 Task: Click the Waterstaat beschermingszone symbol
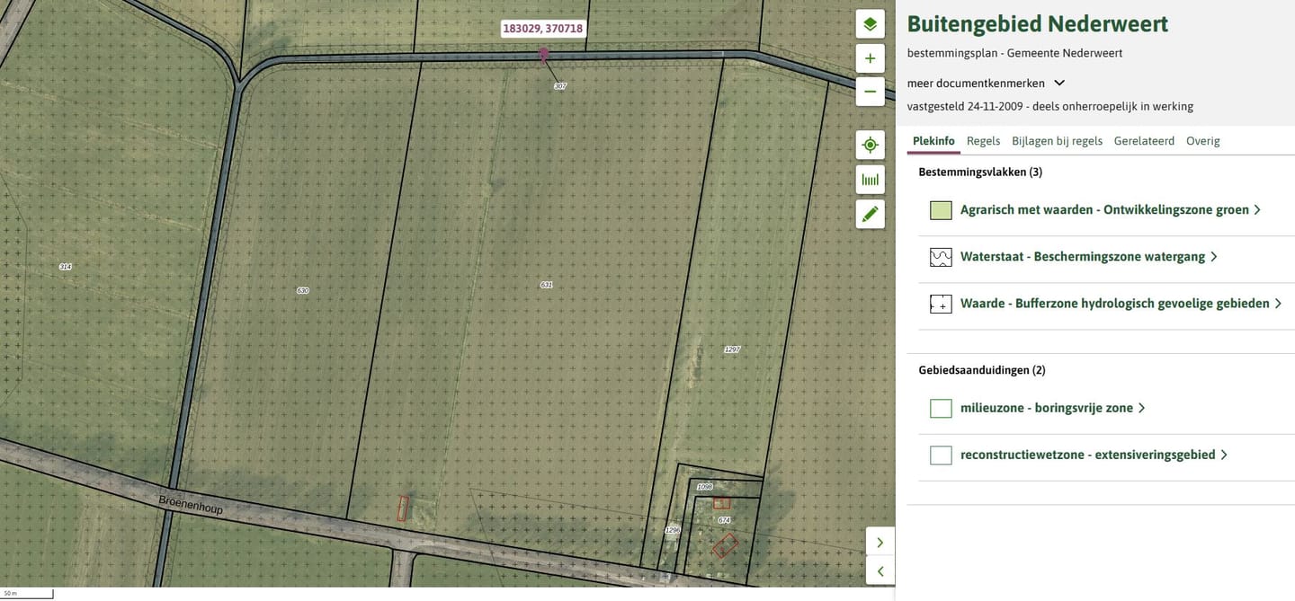click(x=941, y=257)
